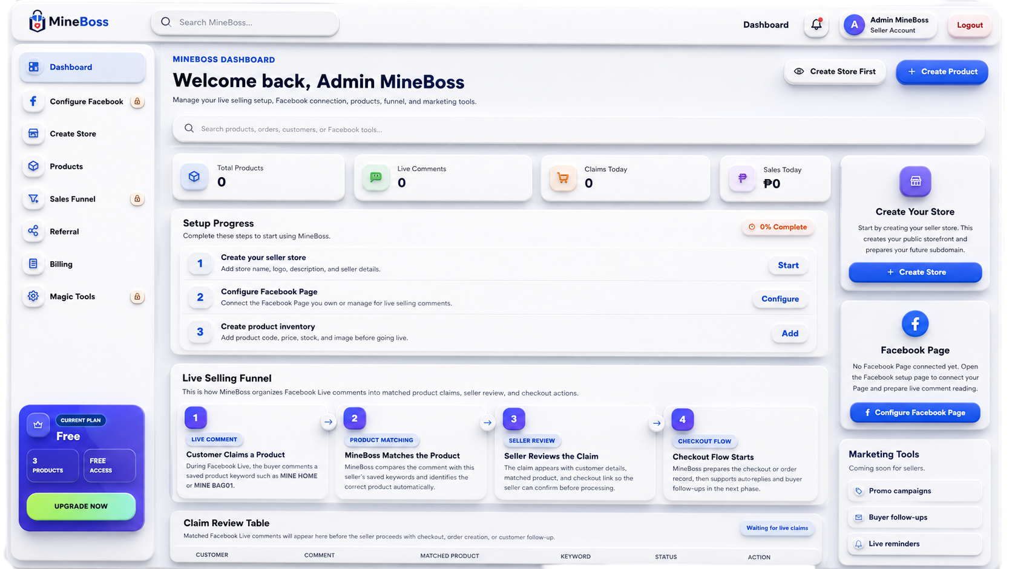Click the CUSTOMER column header
The width and height of the screenshot is (1012, 569).
click(212, 554)
